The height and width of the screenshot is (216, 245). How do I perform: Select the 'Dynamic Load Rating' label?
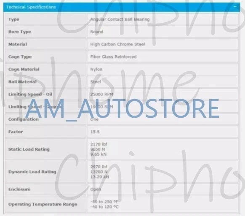pyautogui.click(x=32, y=172)
